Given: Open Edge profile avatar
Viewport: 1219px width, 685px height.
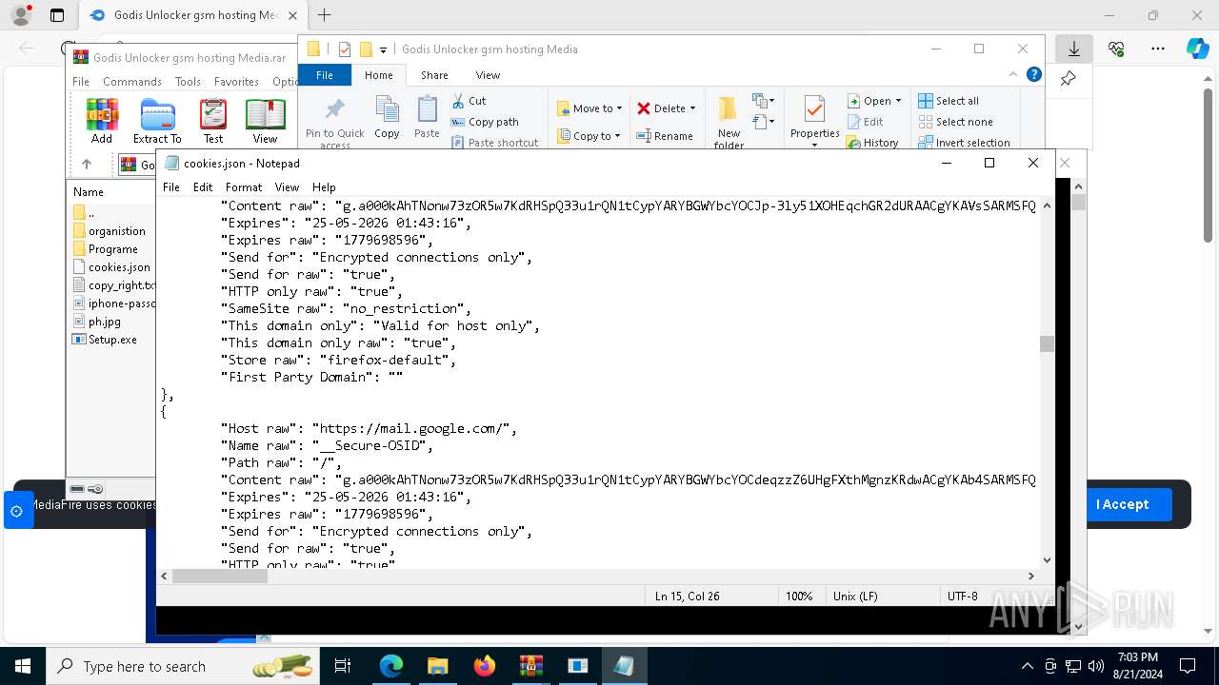Looking at the screenshot, I should [x=21, y=15].
